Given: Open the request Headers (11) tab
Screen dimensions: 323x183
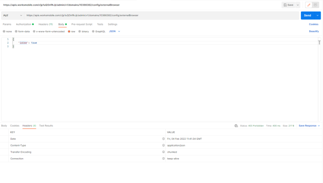Looking at the screenshot, I should (46, 24).
